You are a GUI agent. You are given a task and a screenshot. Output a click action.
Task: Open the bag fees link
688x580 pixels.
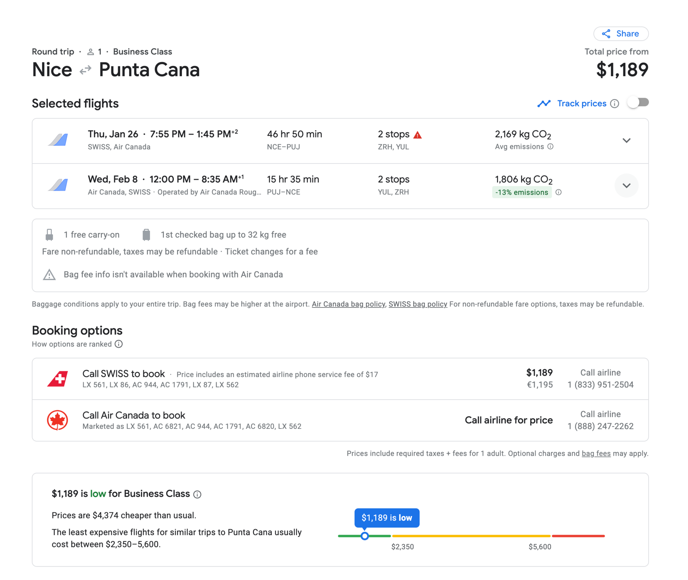pos(595,453)
